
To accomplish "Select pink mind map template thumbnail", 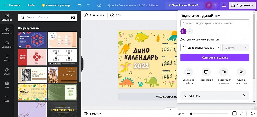I will (x=62, y=40).
